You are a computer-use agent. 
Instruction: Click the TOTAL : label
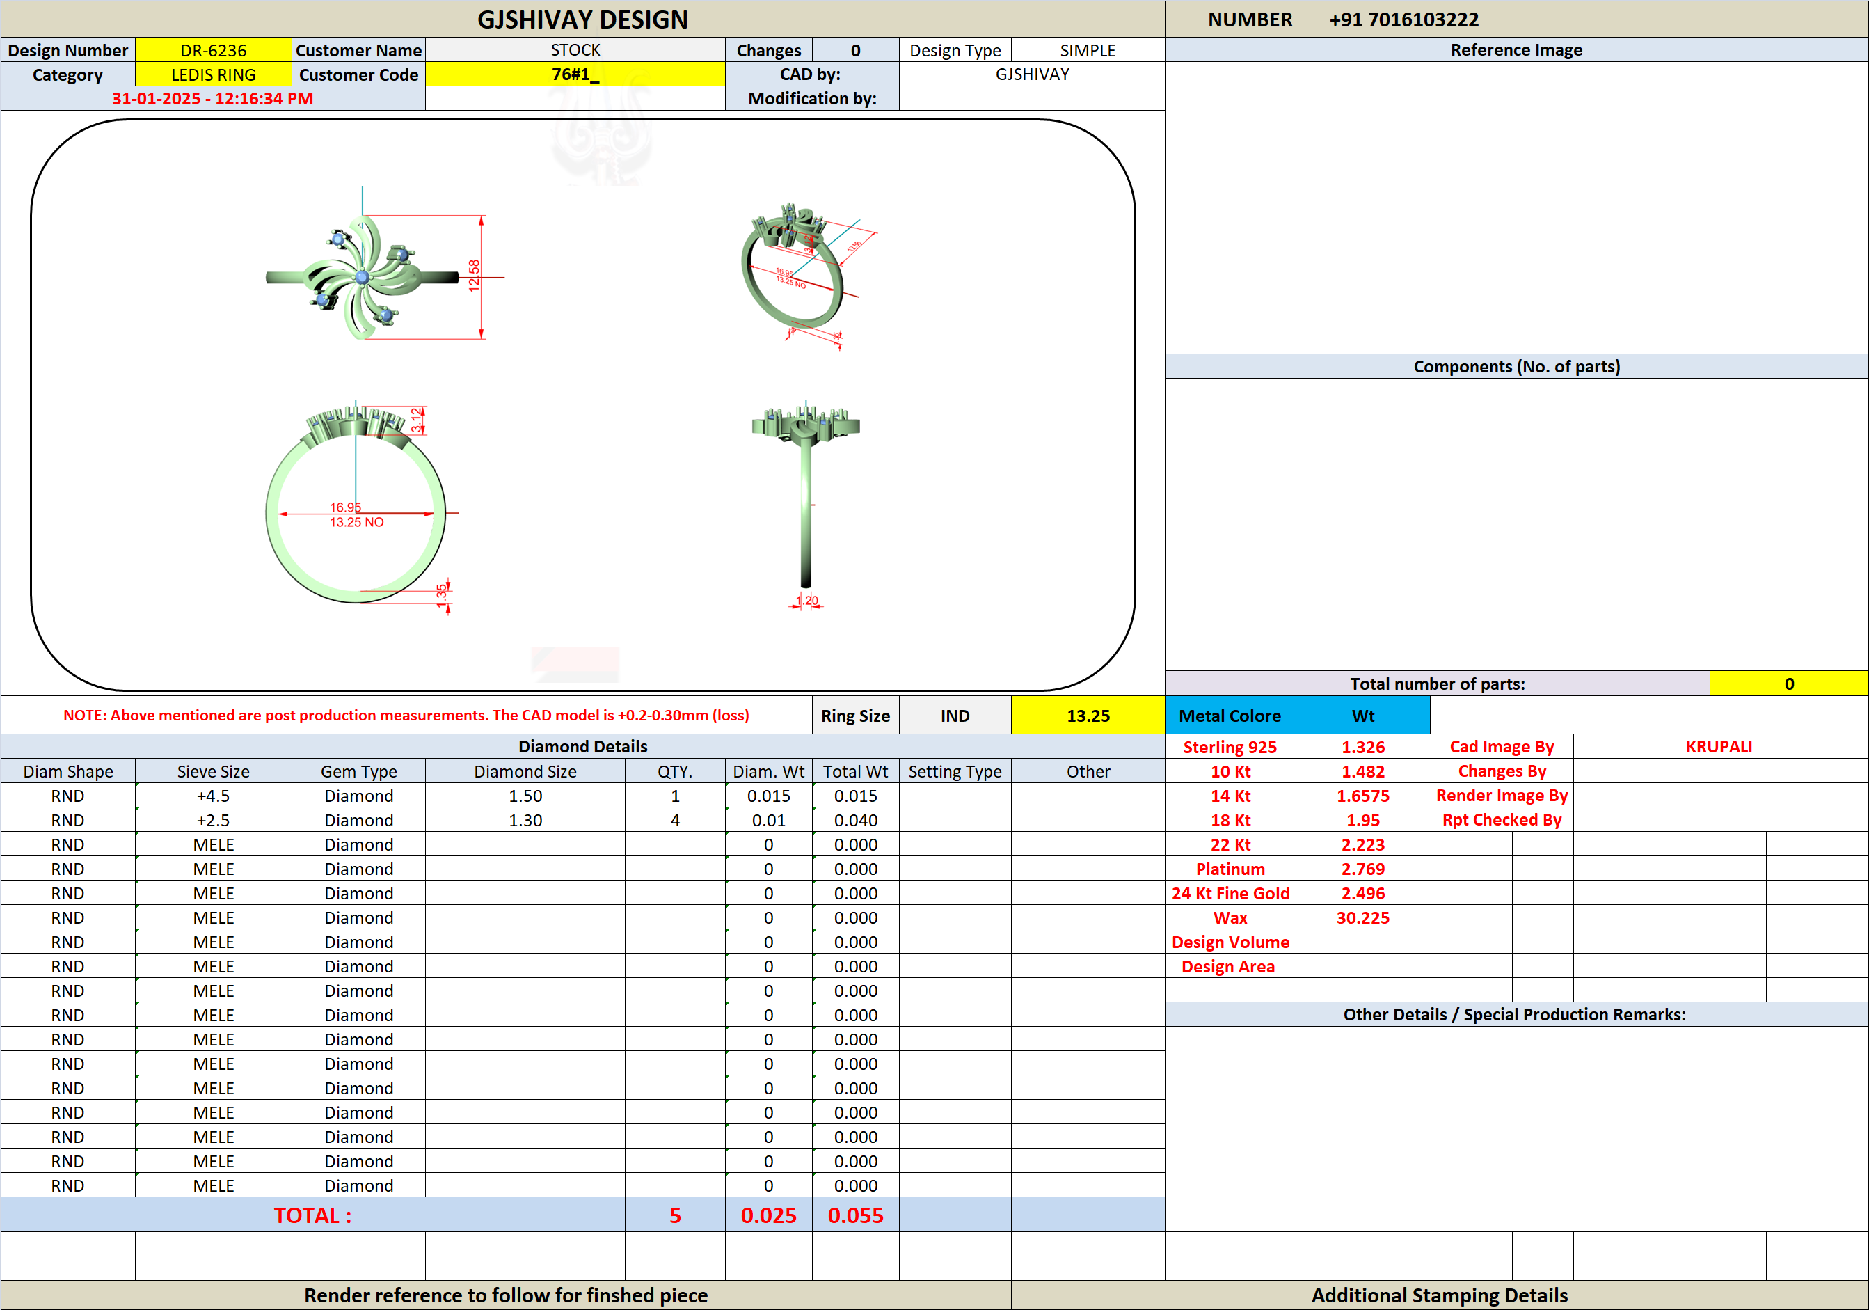312,1215
